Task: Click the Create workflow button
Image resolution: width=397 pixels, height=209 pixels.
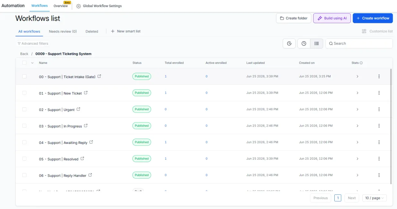Action: [x=373, y=18]
